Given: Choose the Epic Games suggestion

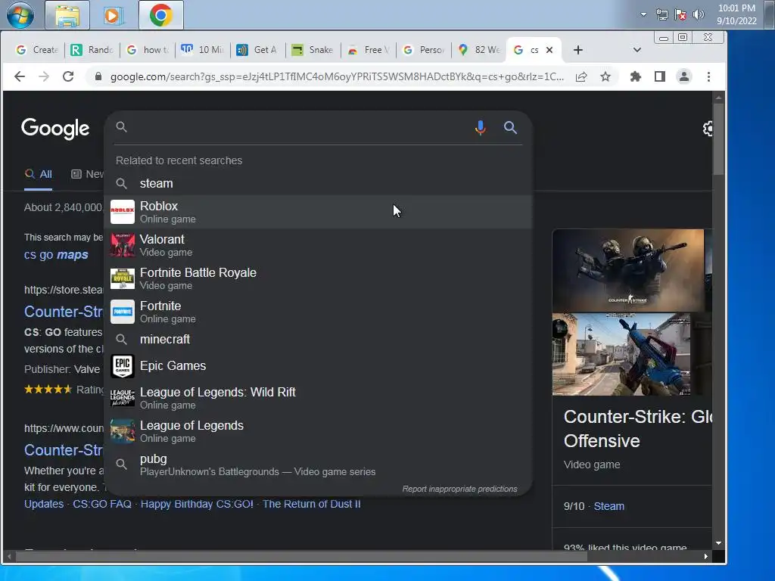Looking at the screenshot, I should tap(318, 365).
